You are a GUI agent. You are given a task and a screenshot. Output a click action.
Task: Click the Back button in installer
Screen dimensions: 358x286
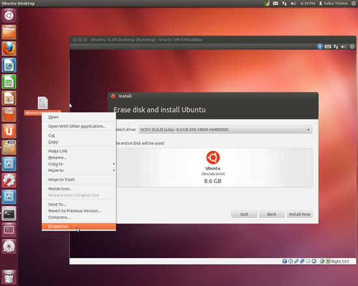pos(271,214)
